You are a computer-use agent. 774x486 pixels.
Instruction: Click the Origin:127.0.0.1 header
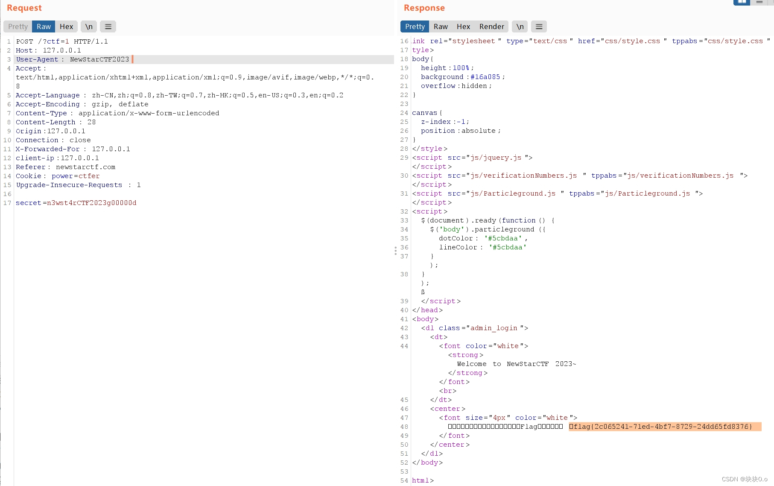(x=50, y=131)
